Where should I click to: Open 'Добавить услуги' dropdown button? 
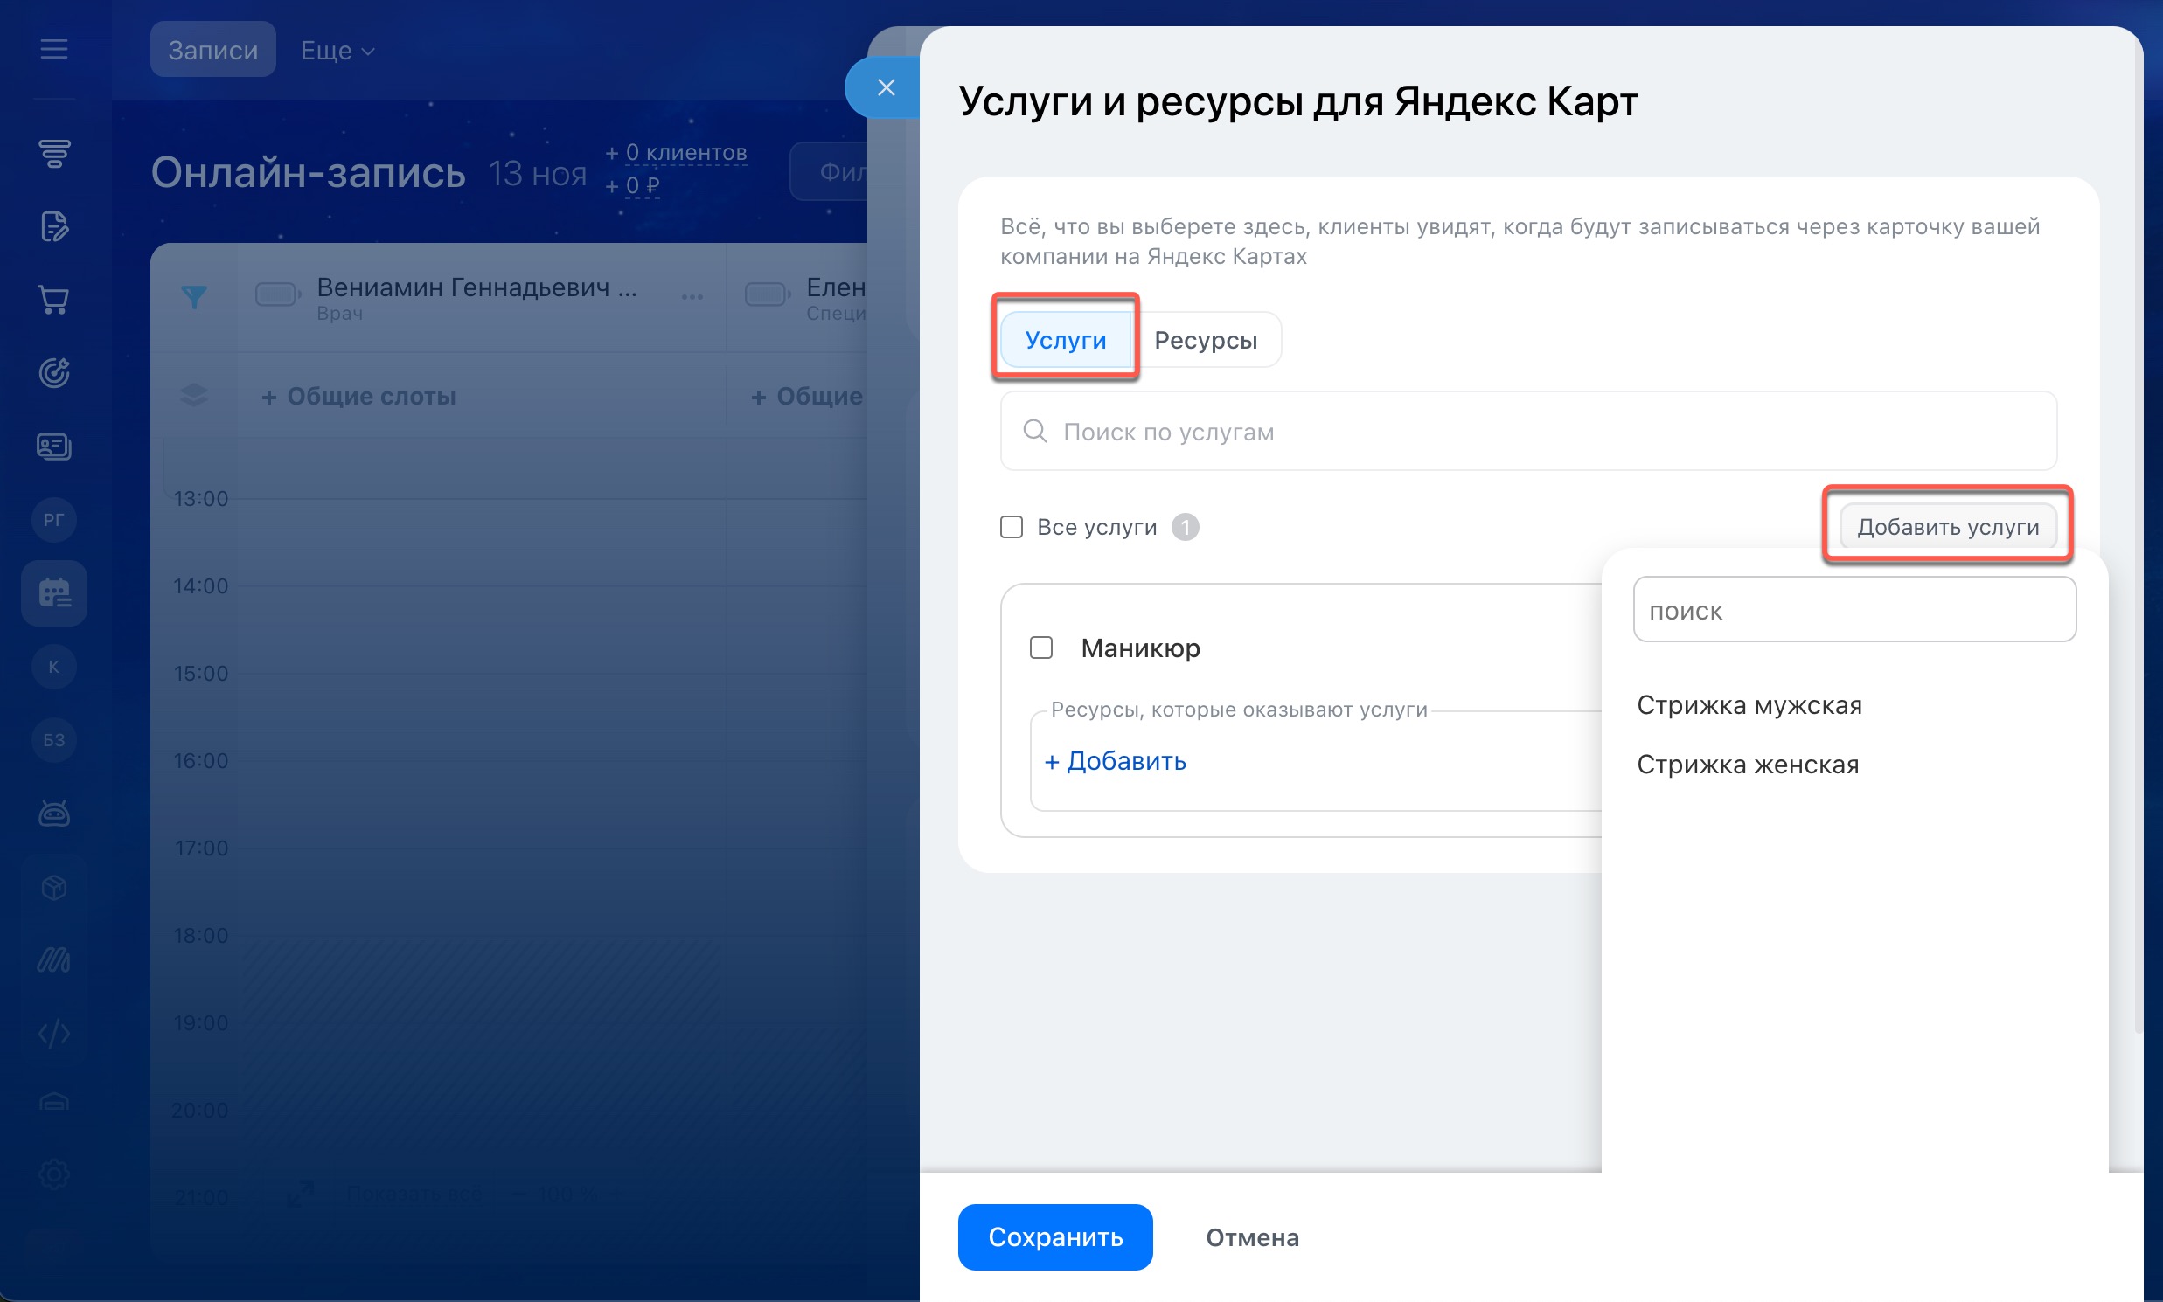(1947, 527)
